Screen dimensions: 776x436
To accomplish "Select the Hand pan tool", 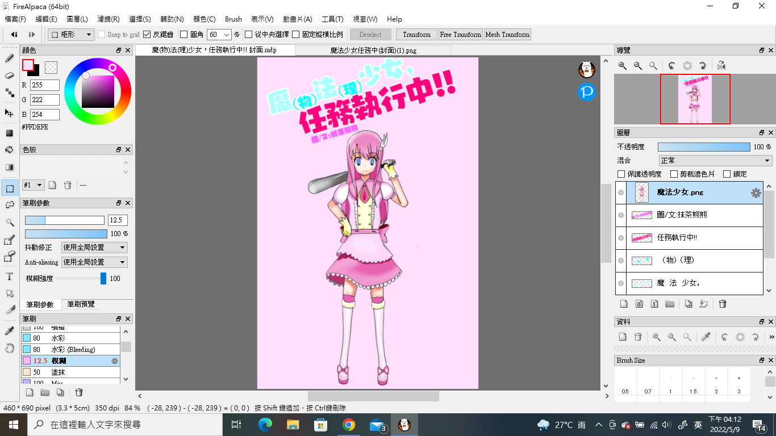I will tap(10, 347).
